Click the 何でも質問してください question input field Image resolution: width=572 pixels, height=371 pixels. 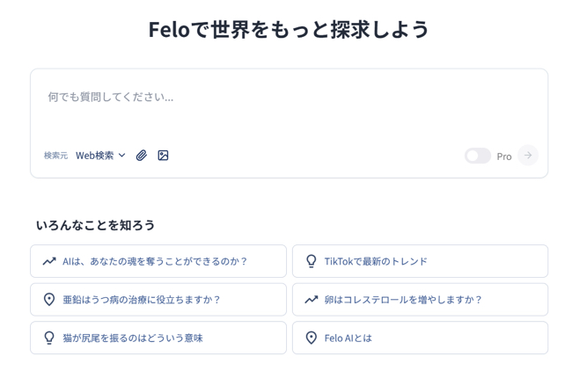coord(289,98)
